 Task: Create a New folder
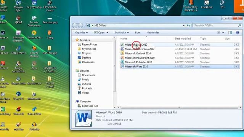coord(152,33)
